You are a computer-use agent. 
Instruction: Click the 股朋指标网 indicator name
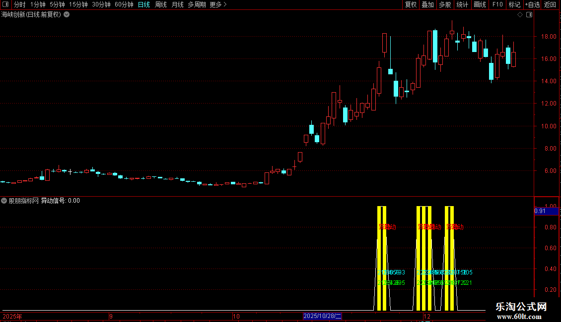[24, 201]
